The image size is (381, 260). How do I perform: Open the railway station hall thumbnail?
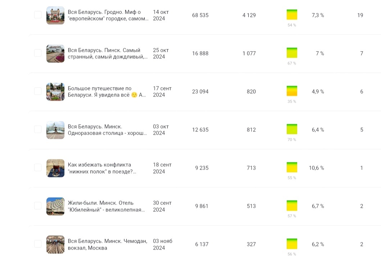pos(55,245)
